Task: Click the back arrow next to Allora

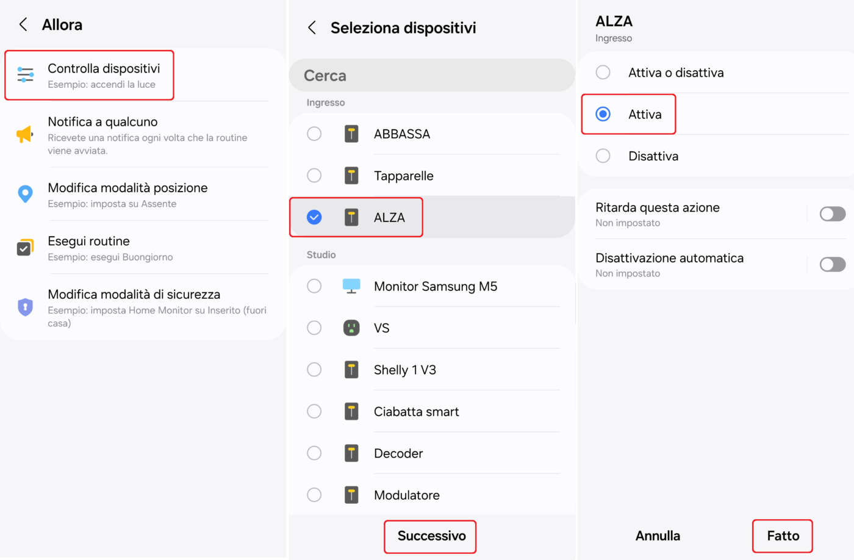Action: pyautogui.click(x=23, y=24)
